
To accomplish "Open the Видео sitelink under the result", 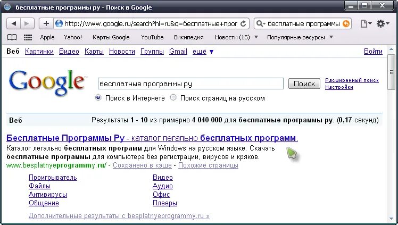I will click(x=163, y=177).
